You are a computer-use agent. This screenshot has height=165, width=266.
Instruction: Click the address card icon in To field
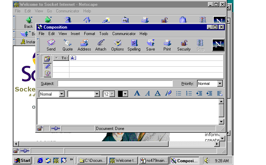[73, 58]
